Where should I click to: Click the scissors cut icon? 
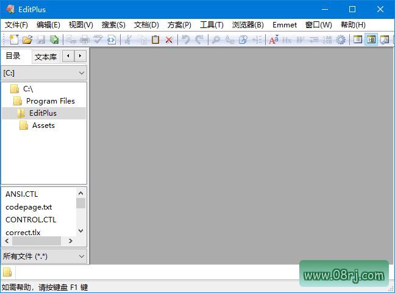click(128, 40)
